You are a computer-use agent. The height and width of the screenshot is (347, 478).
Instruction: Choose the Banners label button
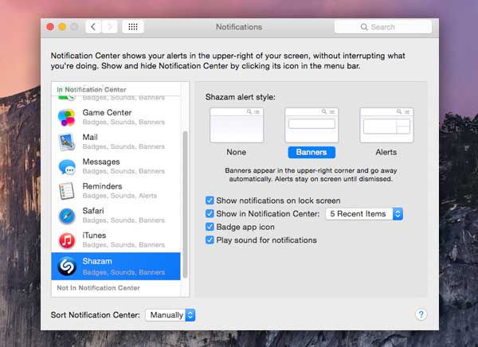[x=311, y=152]
